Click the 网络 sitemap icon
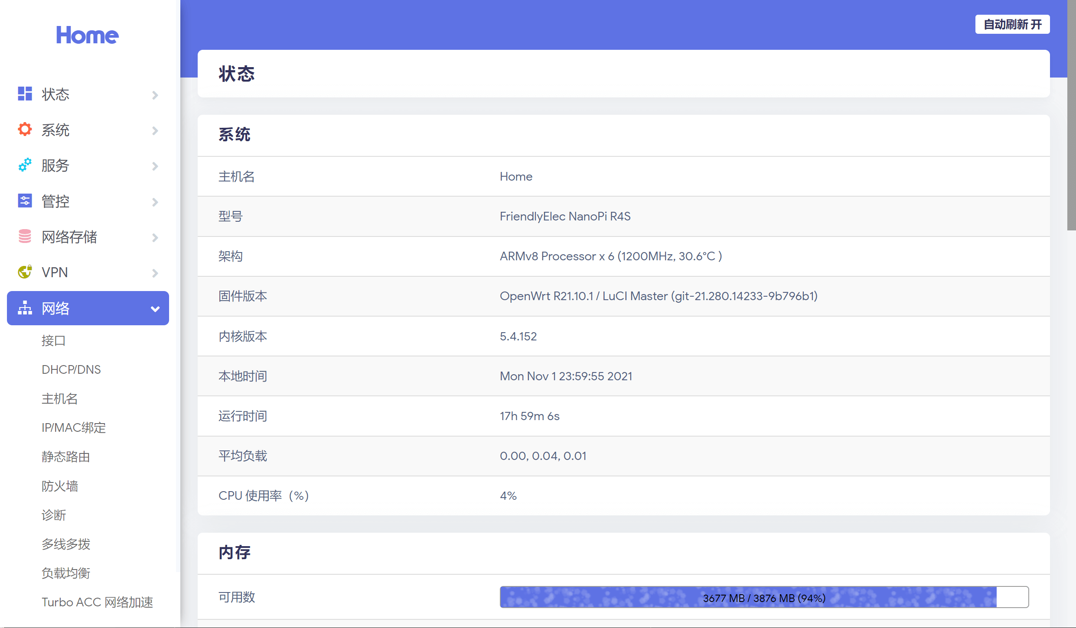This screenshot has width=1076, height=628. pos(25,308)
